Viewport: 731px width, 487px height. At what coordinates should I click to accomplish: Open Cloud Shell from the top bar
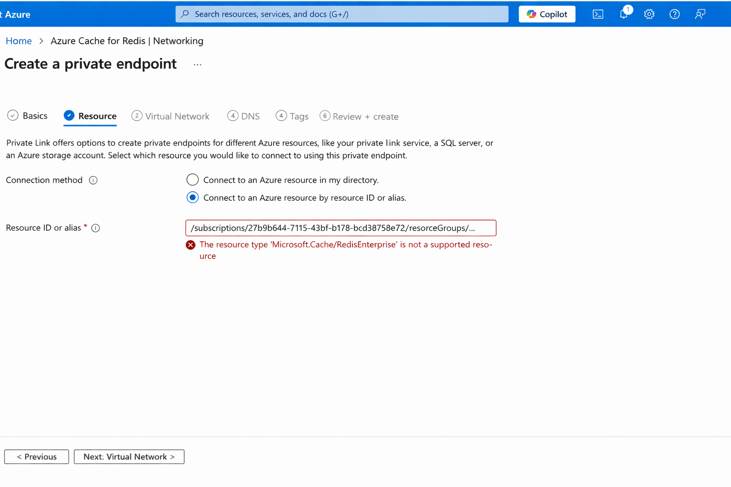(x=598, y=14)
